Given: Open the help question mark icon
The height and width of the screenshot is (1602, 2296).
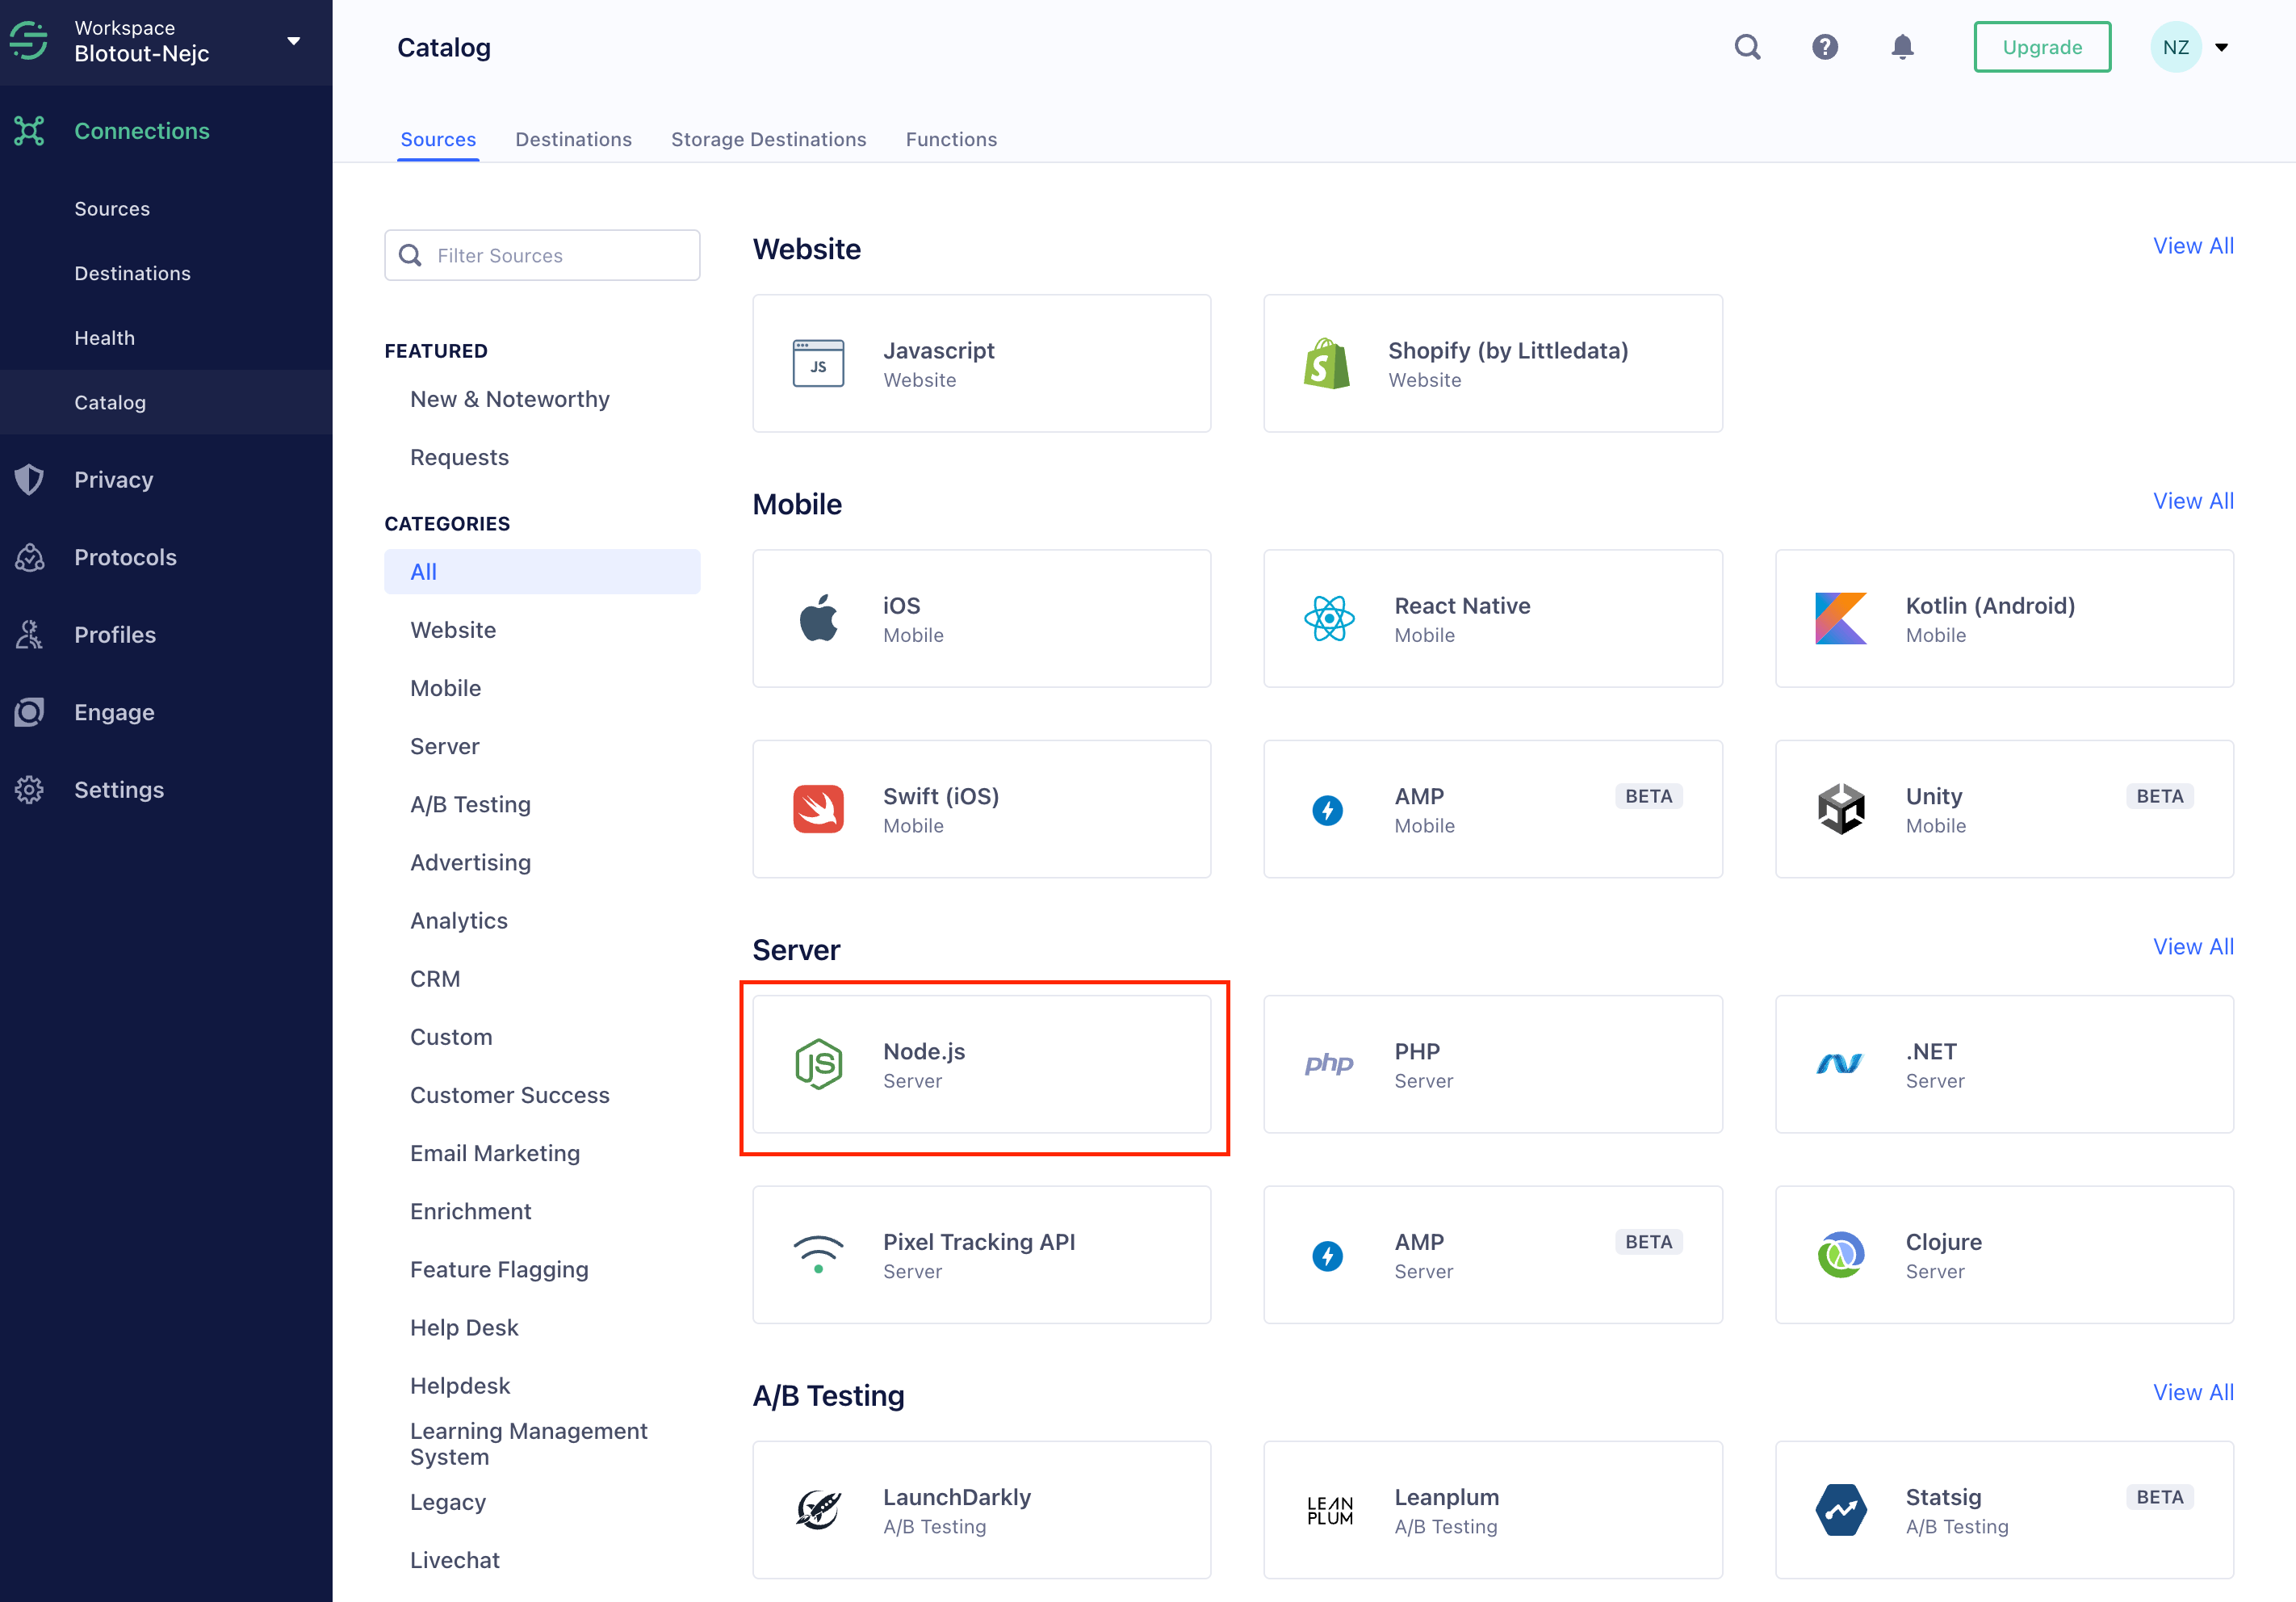Looking at the screenshot, I should [x=1824, y=47].
